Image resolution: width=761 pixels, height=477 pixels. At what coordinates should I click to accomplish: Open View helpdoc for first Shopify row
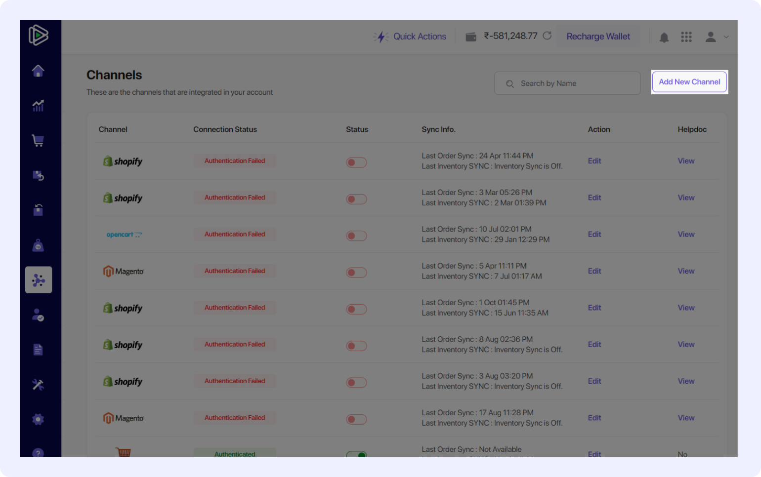686,161
